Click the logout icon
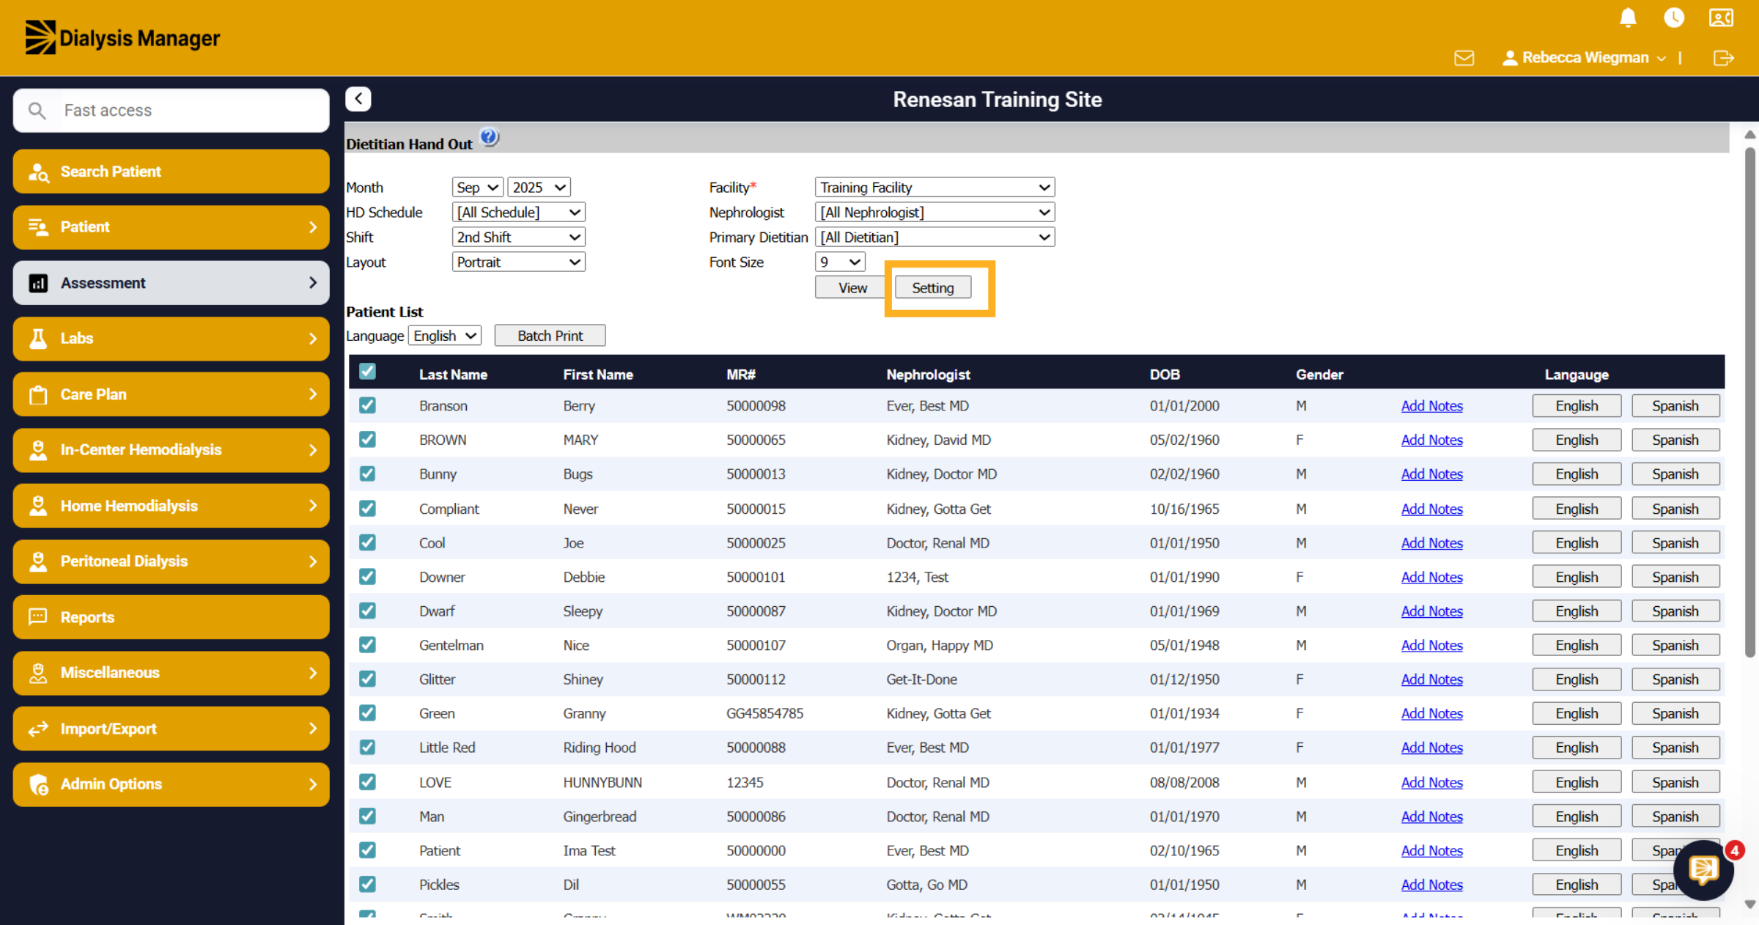Viewport: 1759px width, 925px height. (1723, 58)
